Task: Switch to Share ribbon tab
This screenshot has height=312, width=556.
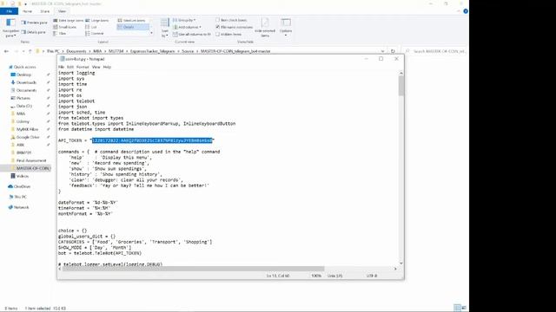Action: click(44, 11)
